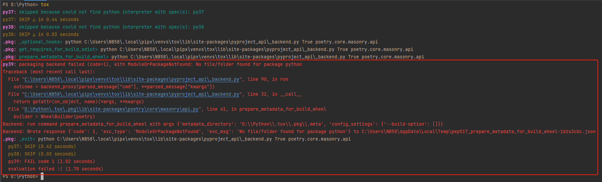The width and height of the screenshot is (602, 182).
Task: Click the "return getattr(on_object, name)" code line
Action: pos(79,102)
